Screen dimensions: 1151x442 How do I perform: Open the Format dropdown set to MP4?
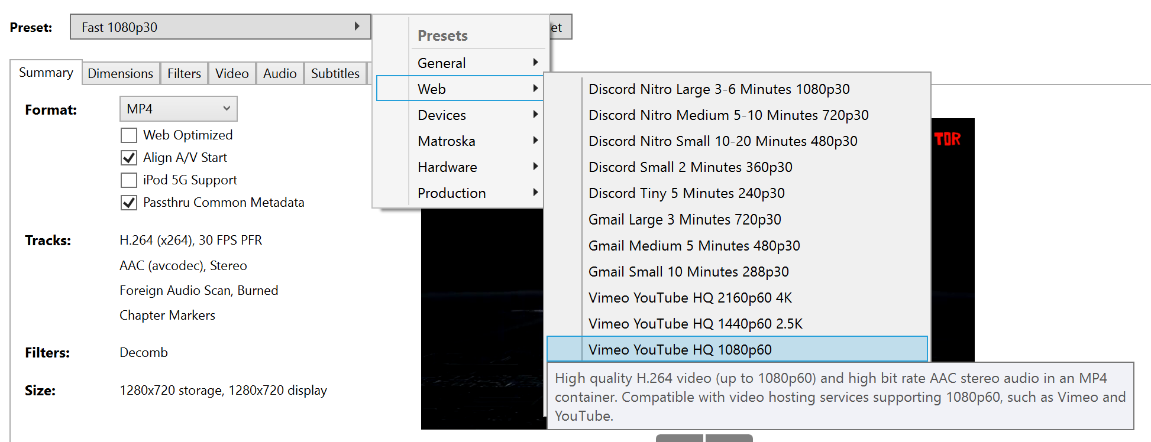(x=178, y=109)
